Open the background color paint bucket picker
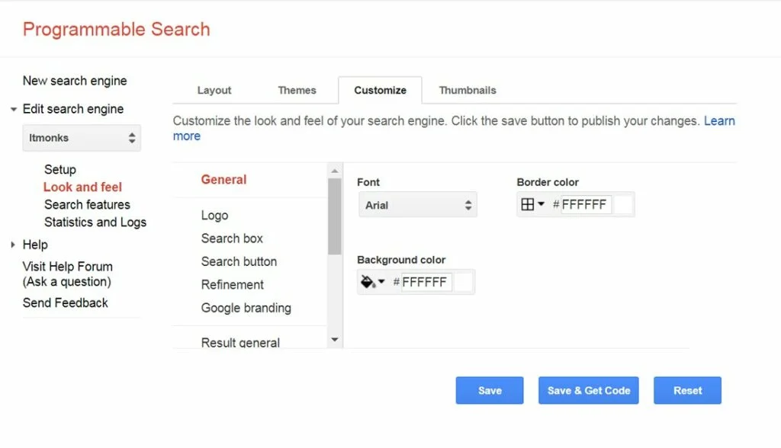The image size is (781, 448). coord(372,282)
